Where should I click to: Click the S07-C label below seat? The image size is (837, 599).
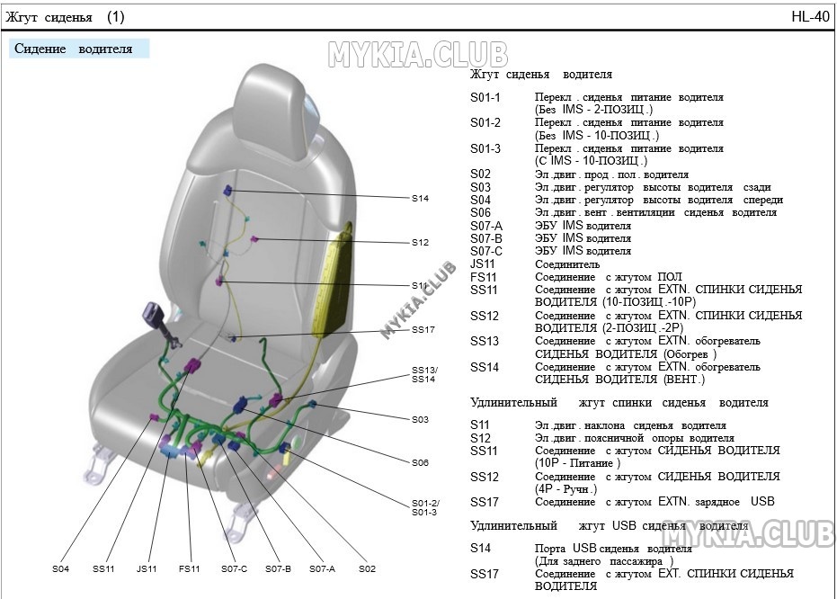[x=235, y=569]
